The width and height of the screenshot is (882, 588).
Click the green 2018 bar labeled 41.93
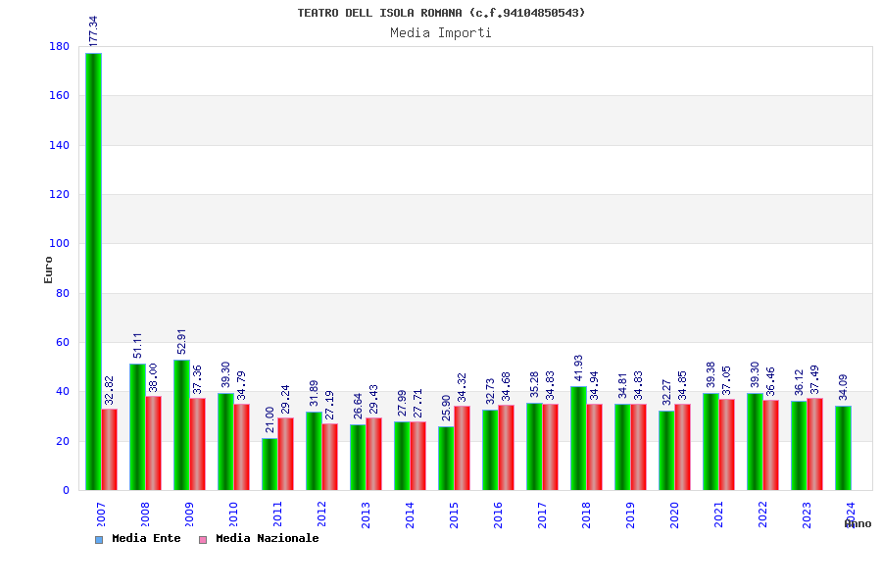pos(579,438)
